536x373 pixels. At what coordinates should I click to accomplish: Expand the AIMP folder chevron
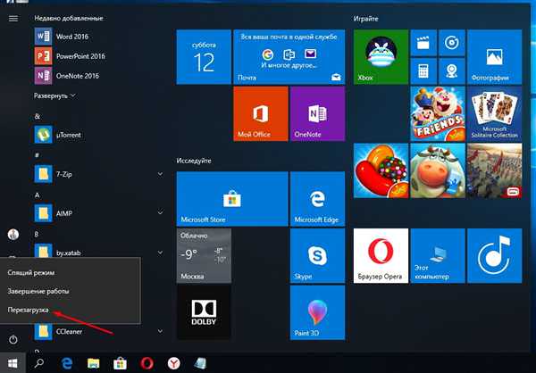click(x=160, y=212)
